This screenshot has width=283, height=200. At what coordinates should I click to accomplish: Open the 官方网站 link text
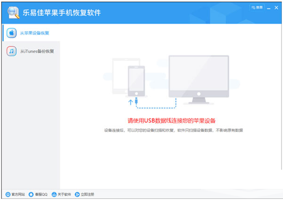coord(18,194)
